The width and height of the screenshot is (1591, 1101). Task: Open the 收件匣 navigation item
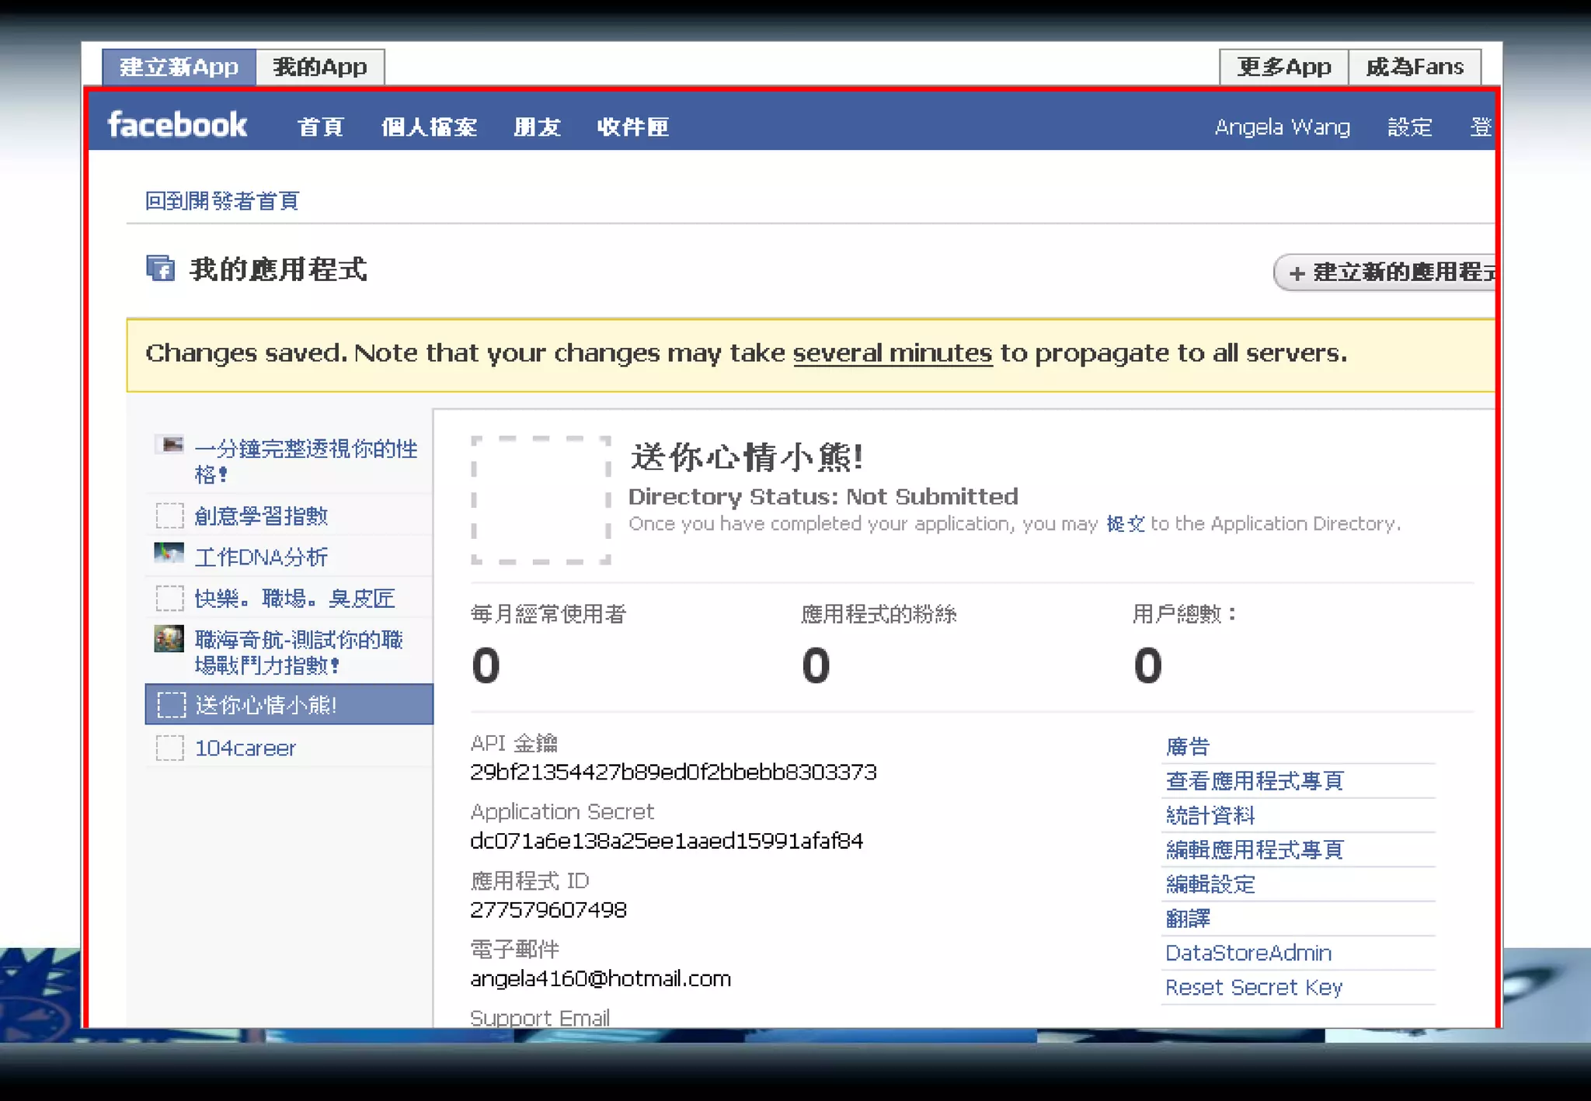point(632,127)
